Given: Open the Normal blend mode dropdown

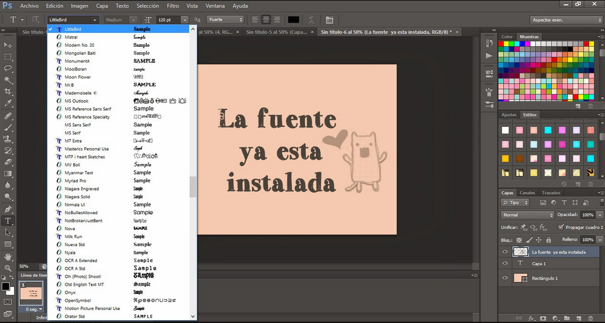Looking at the screenshot, I should click(526, 214).
